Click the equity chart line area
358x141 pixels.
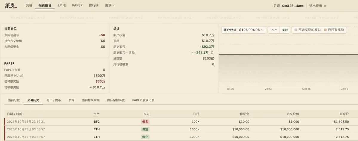(288, 54)
